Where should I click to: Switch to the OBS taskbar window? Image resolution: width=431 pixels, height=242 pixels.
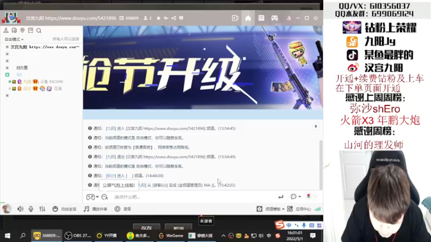pos(78,236)
